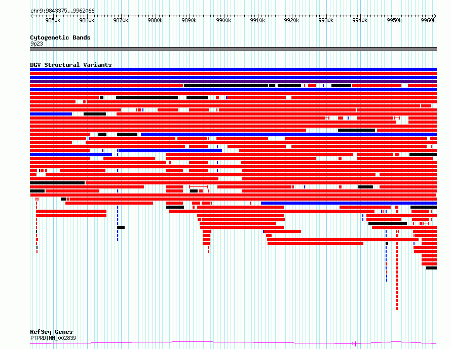Click the magenta PTPRD exon marker near 9940k
Image resolution: width=451 pixels, height=349 pixels.
tap(356, 343)
